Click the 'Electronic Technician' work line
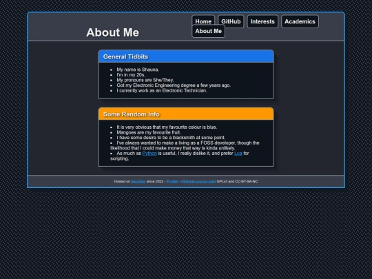This screenshot has height=279, width=372. pos(162,91)
